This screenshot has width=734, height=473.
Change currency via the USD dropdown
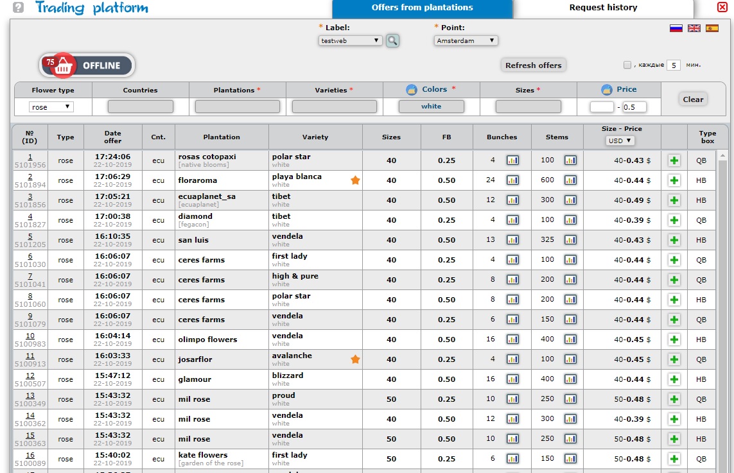click(x=620, y=141)
